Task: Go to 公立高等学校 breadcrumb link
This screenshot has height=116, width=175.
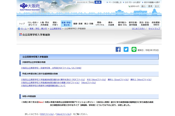Action: tap(56, 29)
